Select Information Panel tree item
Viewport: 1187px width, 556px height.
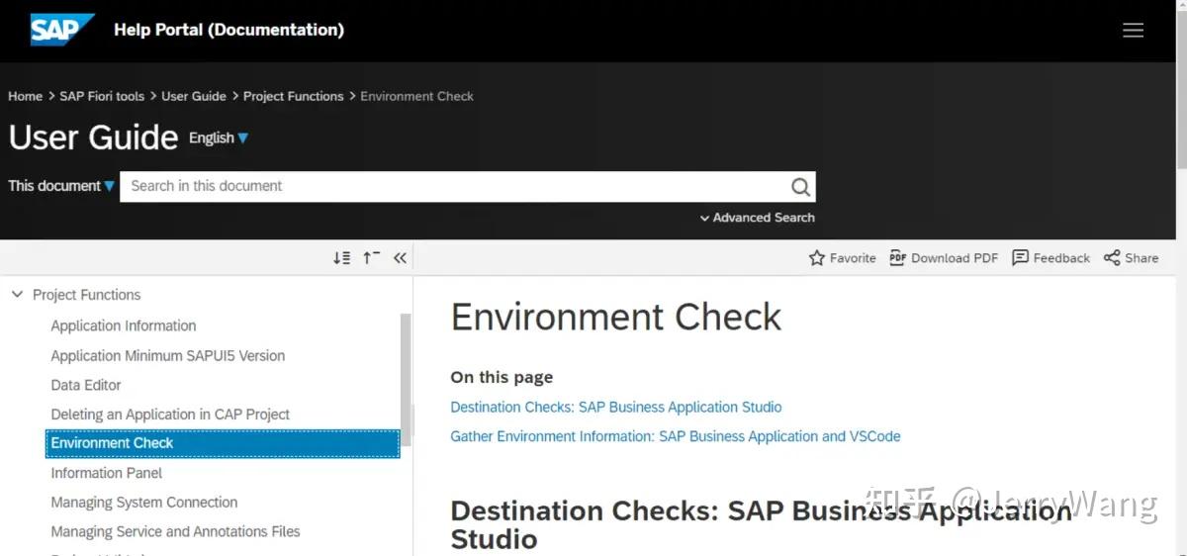[107, 473]
